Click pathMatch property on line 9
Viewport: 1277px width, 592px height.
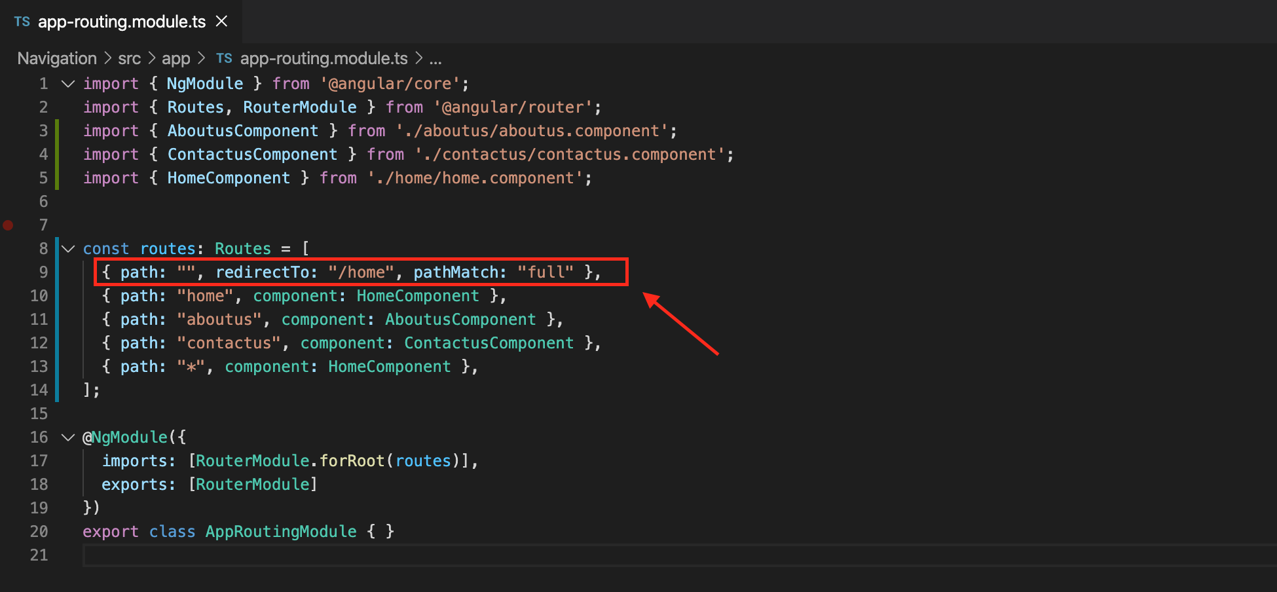(x=456, y=272)
